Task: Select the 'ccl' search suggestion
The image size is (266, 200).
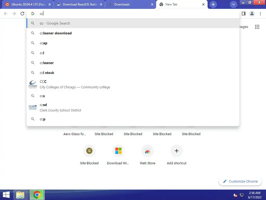Action: pos(133,53)
